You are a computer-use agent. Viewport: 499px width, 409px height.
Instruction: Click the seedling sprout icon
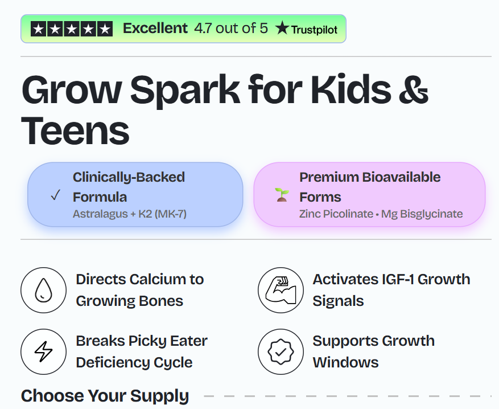282,195
